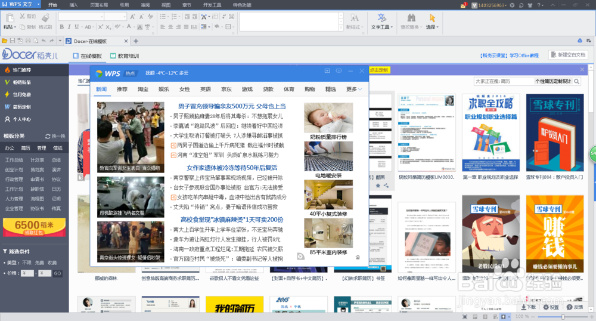Apply Underline formatting

pyautogui.click(x=76, y=27)
